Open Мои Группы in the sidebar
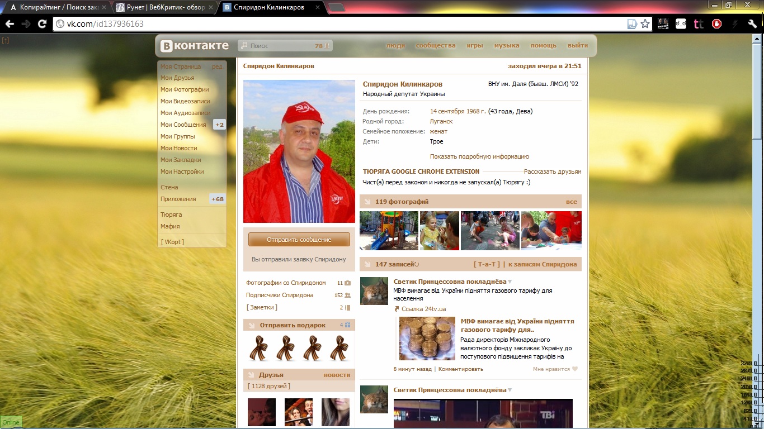Viewport: 764px width, 429px height. (177, 136)
